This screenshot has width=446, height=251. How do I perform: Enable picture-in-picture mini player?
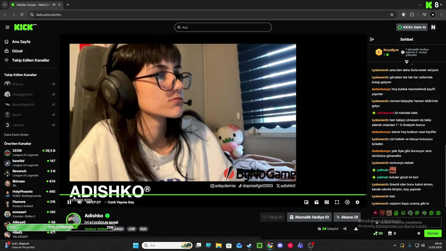pos(306,202)
